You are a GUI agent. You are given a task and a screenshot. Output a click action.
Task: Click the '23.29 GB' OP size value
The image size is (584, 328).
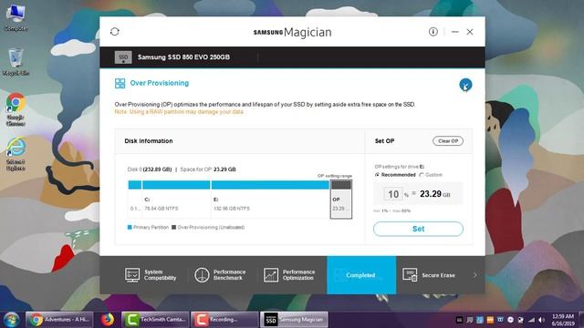pyautogui.click(x=434, y=194)
